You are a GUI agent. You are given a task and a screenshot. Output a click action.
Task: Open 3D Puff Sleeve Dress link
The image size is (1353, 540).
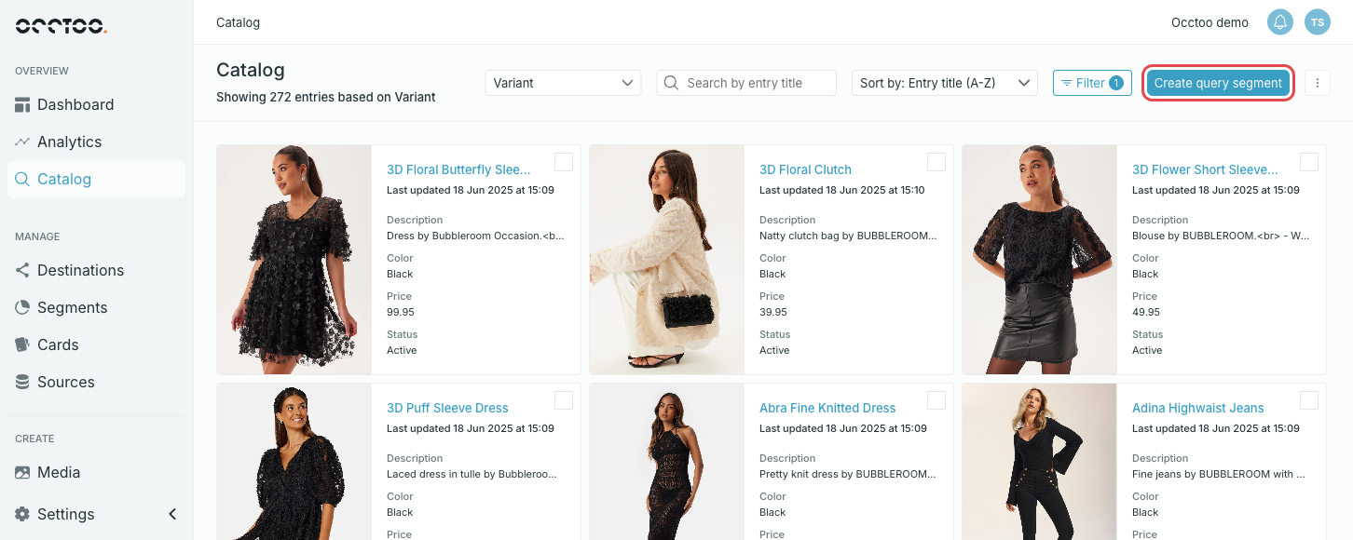coord(447,408)
